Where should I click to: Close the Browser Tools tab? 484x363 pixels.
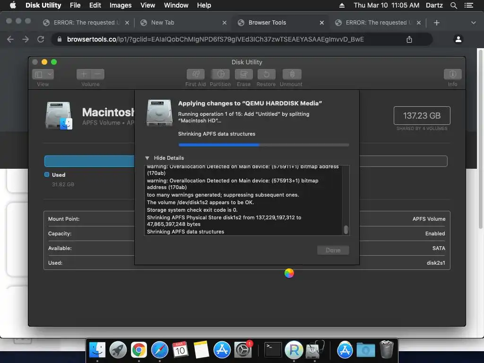tap(321, 23)
